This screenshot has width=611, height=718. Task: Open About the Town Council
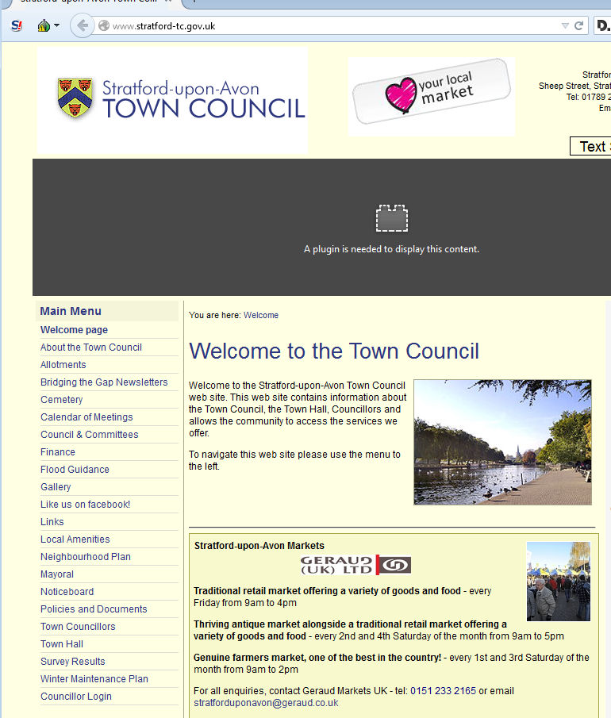pyautogui.click(x=91, y=347)
